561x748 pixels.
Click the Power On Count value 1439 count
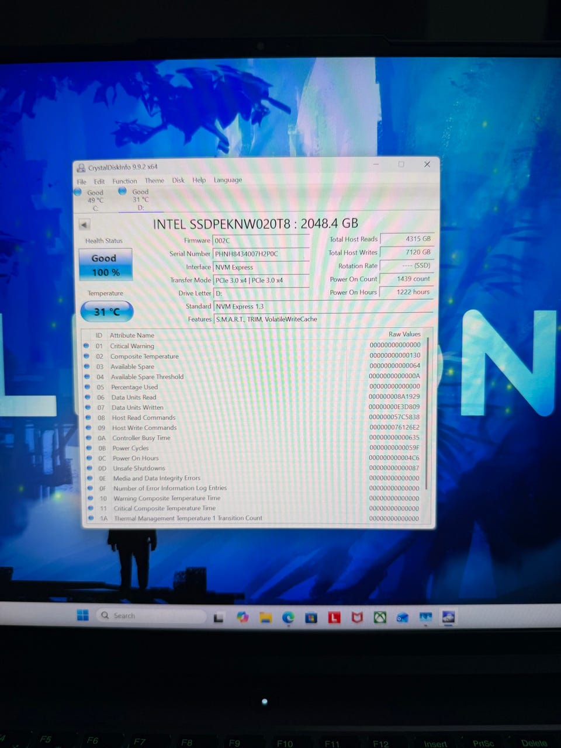coord(407,279)
